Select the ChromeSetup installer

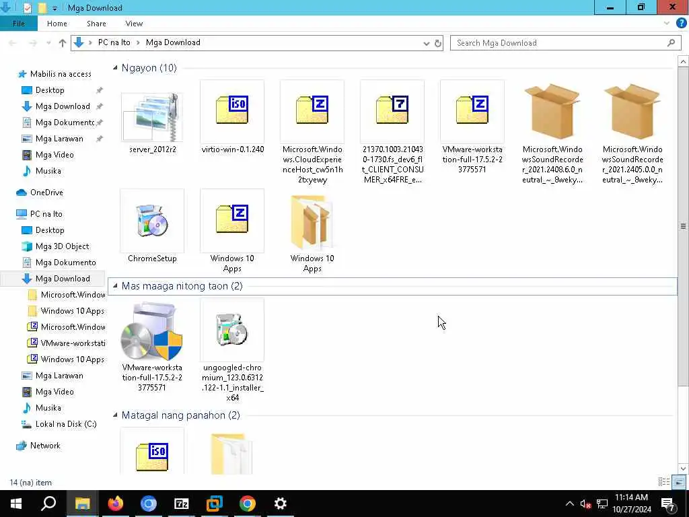coord(152,226)
